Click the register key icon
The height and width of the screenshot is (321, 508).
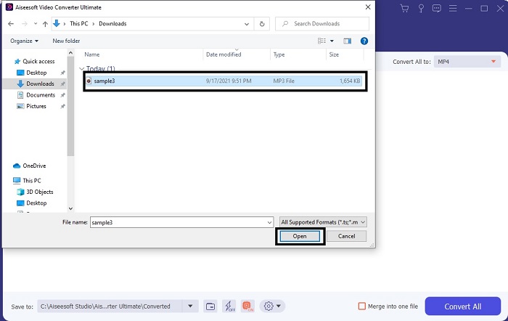tap(421, 8)
